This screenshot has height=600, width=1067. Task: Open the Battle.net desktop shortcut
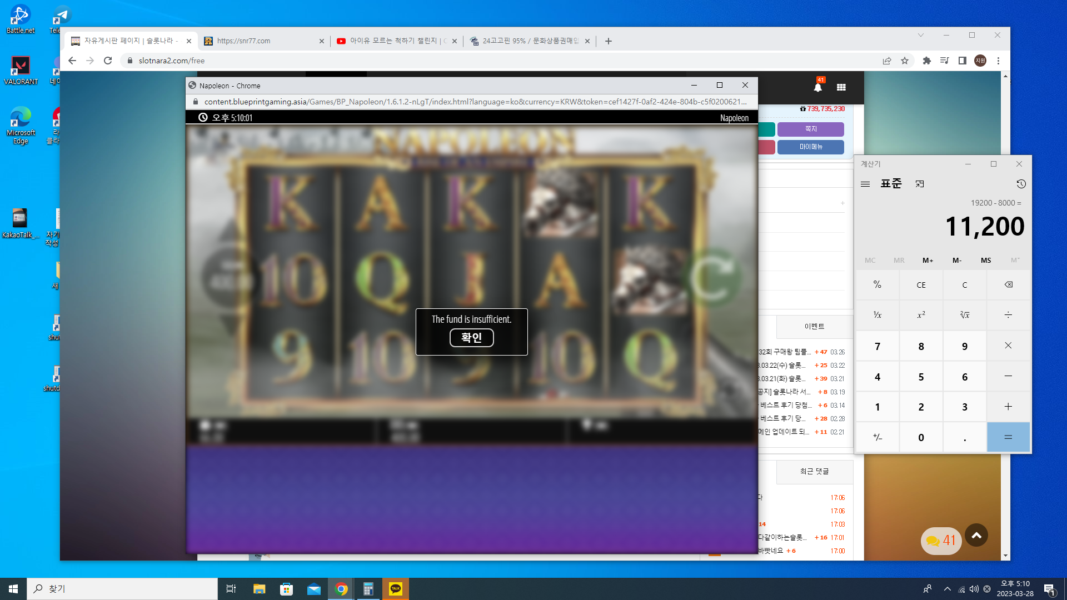coord(21,19)
